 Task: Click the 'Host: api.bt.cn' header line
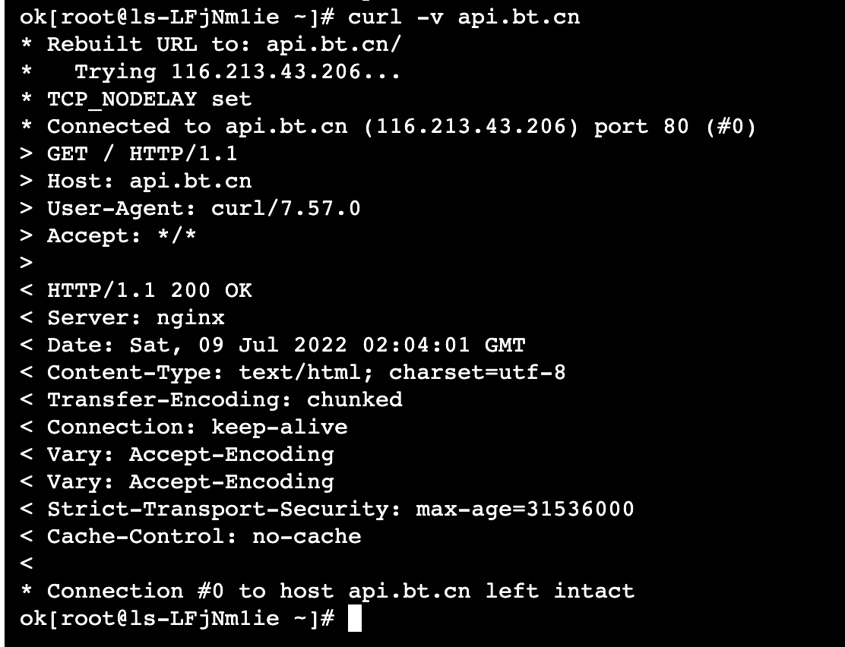(149, 181)
